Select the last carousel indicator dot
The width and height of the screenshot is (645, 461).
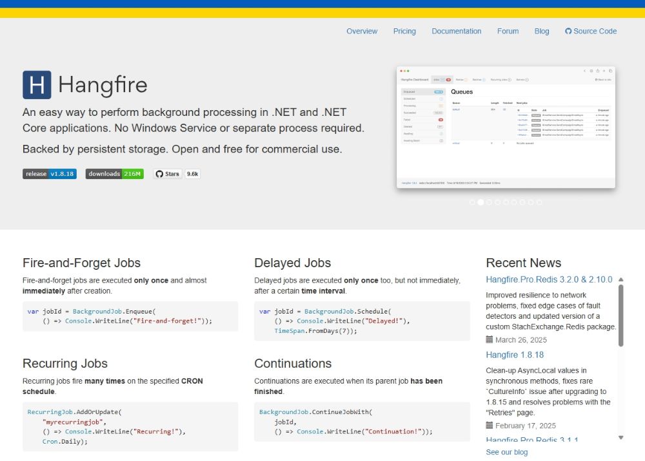point(539,202)
